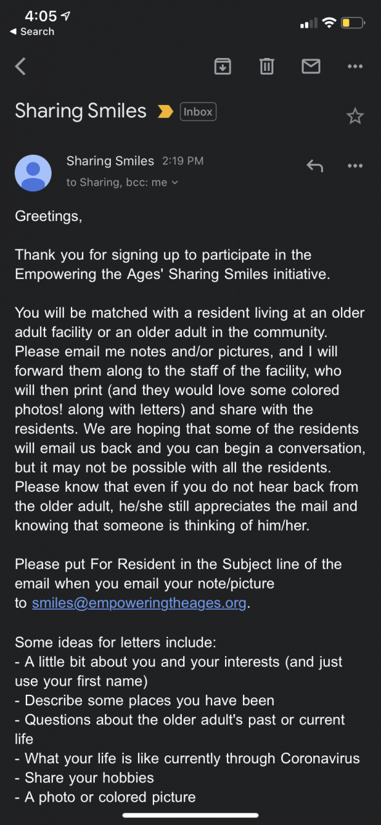Tap the Inbox label tag
The width and height of the screenshot is (381, 825).
(x=198, y=112)
